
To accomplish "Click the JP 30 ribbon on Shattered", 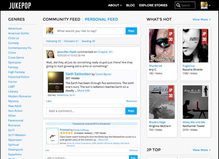I will click(171, 36).
